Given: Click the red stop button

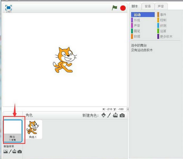Looking at the screenshot, I should coord(123,8).
